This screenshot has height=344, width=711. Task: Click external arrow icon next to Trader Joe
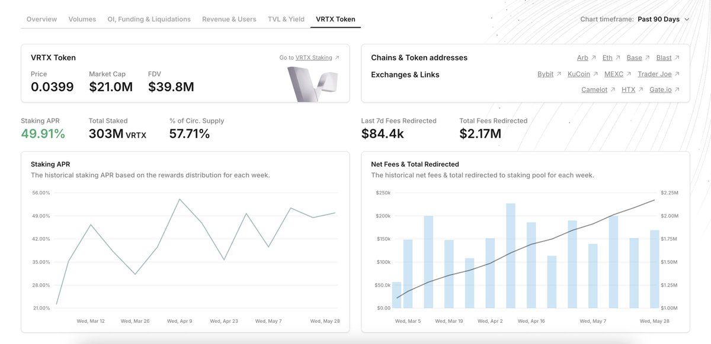(677, 74)
